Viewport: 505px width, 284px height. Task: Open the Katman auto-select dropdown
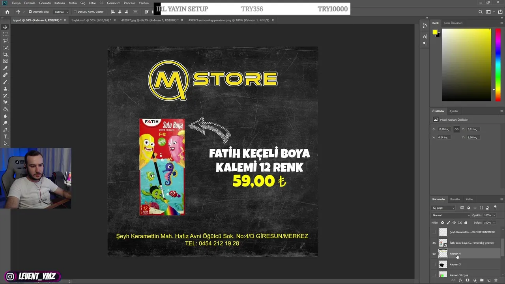point(61,12)
